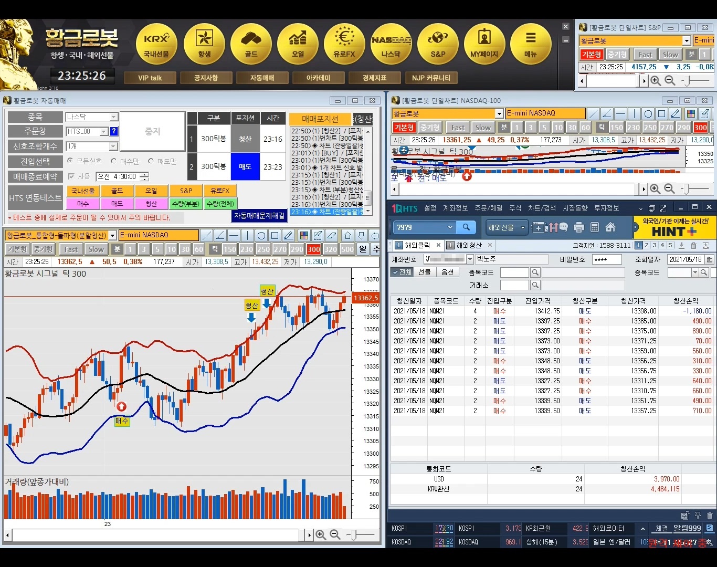The height and width of the screenshot is (567, 717).
Task: Toggle 선물 filter in HTS panel
Action: [424, 272]
